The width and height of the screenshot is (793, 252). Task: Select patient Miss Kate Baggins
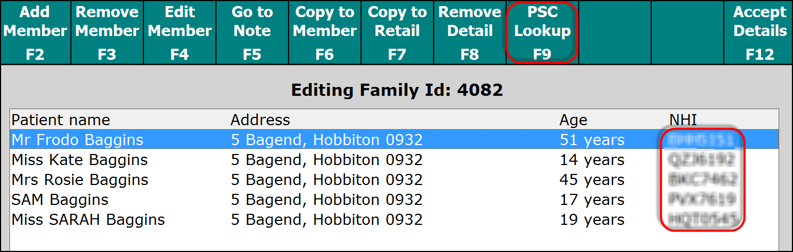(80, 160)
